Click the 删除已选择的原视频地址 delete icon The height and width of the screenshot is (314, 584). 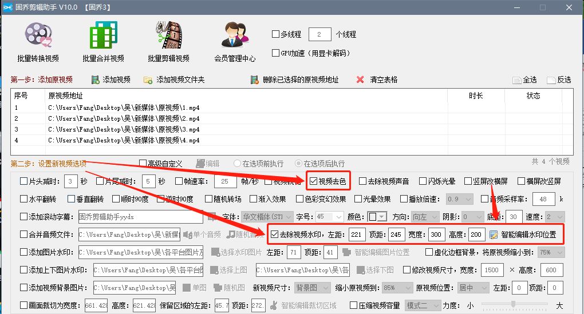(x=254, y=80)
